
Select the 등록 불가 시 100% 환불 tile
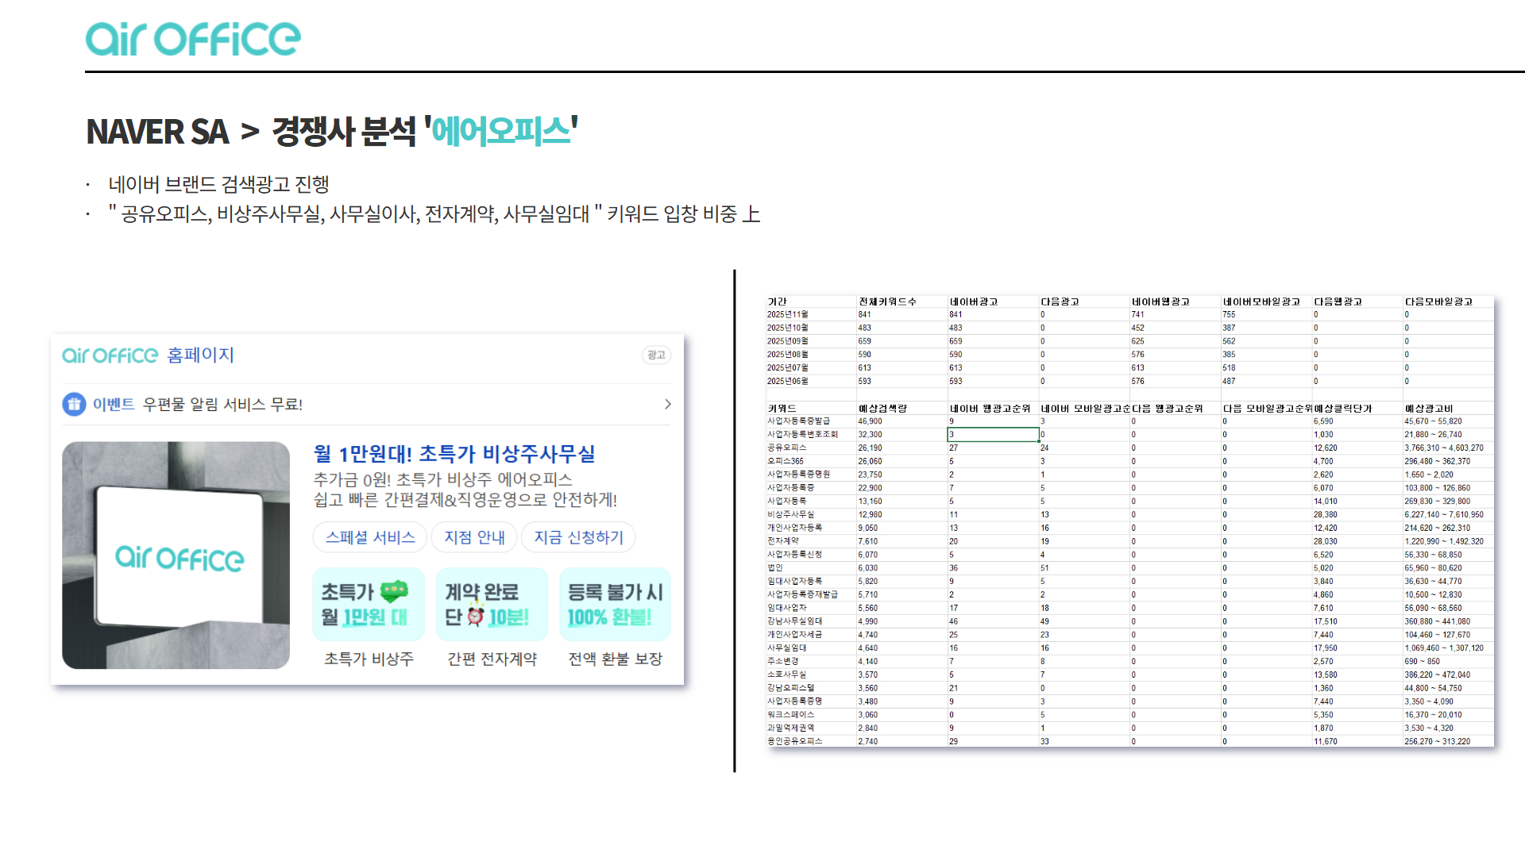[x=615, y=605]
